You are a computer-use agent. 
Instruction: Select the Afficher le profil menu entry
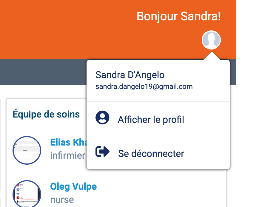tap(158, 119)
